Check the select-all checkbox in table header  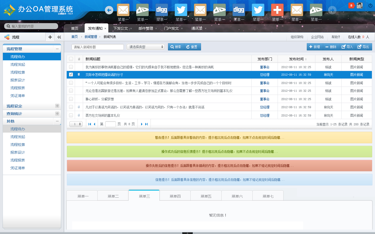click(x=71, y=59)
